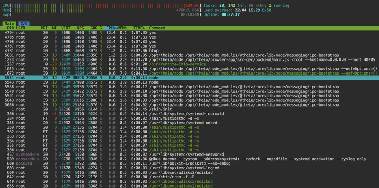Select the htop process row
Screen dimensions: 379x188
[190, 51]
